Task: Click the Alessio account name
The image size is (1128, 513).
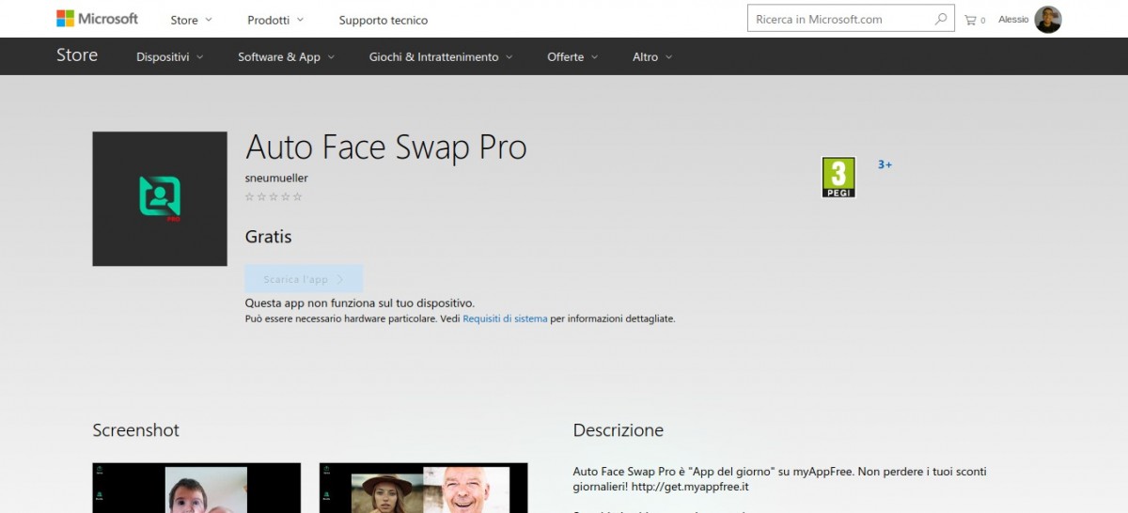Action: 1013,20
